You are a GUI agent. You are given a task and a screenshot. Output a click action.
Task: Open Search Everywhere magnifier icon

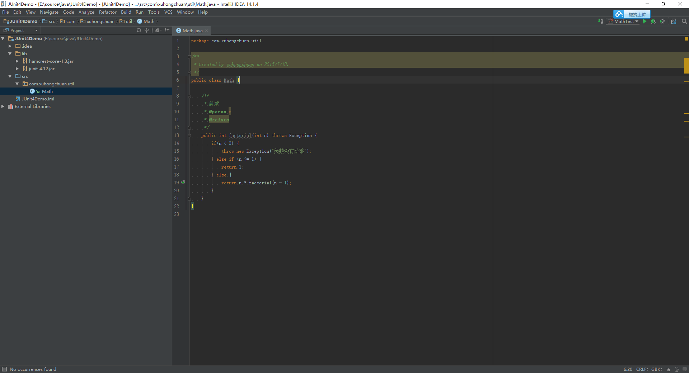(684, 22)
